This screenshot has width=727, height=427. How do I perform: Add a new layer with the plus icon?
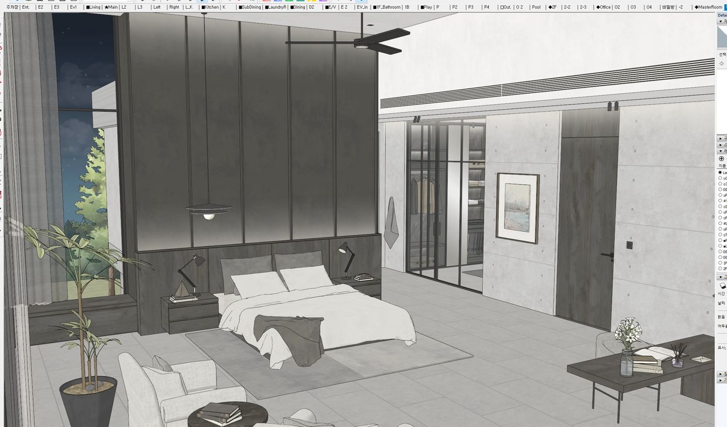click(x=721, y=158)
